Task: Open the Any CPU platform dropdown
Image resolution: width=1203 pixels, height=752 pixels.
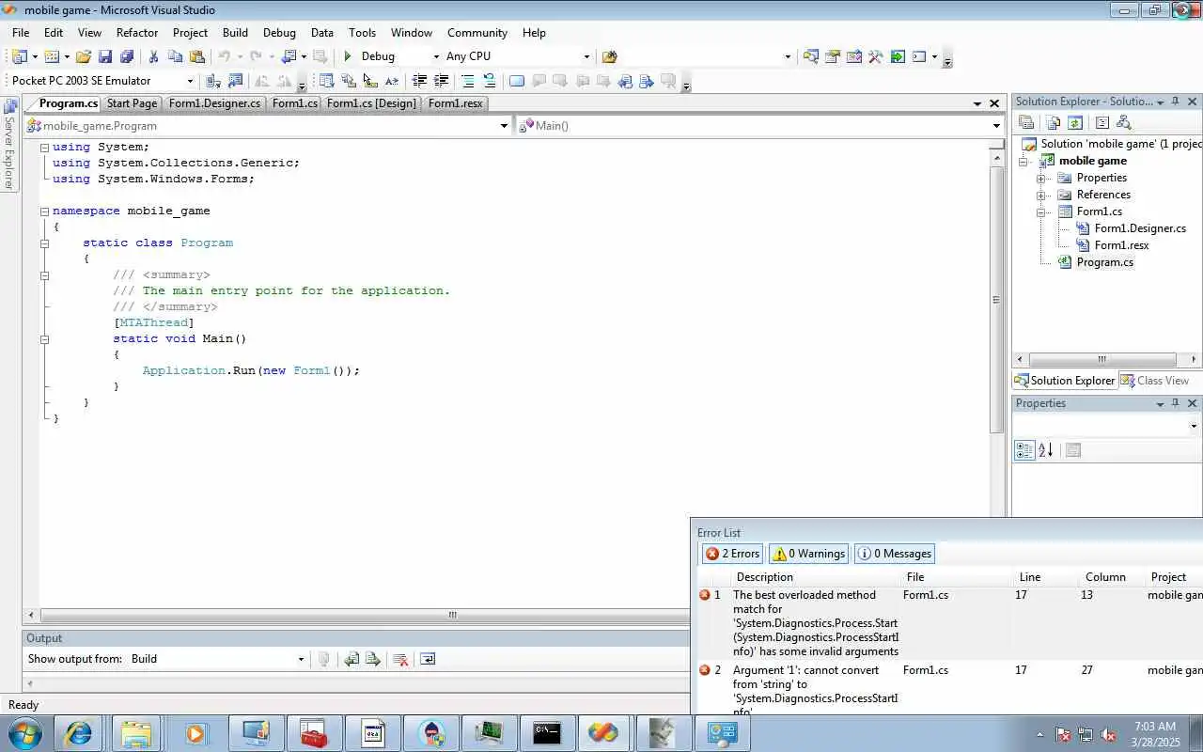Action: 586,56
